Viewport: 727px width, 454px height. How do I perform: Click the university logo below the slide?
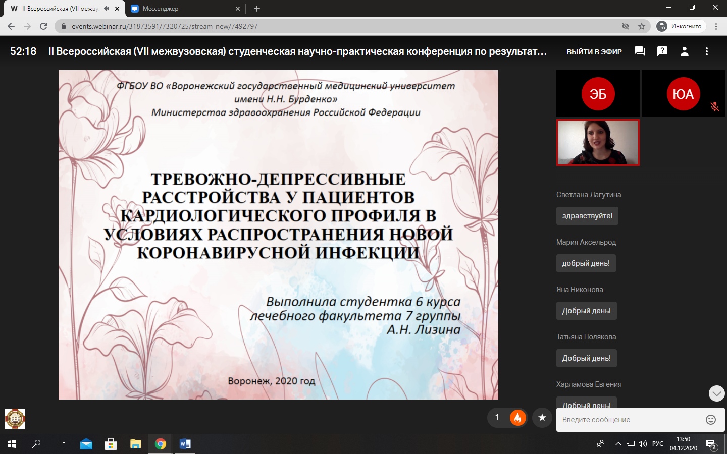(15, 419)
